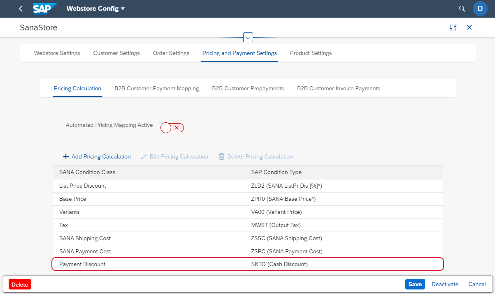Switch to the Customer Settings tab
Image resolution: width=495 pixels, height=294 pixels.
click(116, 53)
